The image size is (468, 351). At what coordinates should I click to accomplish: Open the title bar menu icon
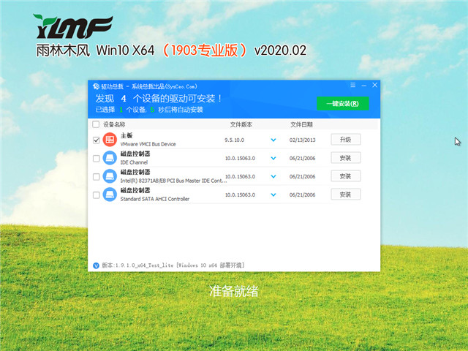pos(353,86)
